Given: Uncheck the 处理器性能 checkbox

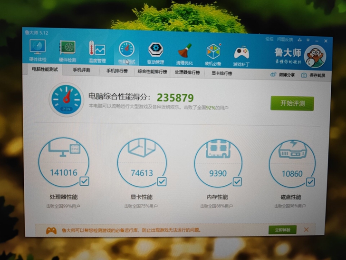Looking at the screenshot, I should point(84,181).
